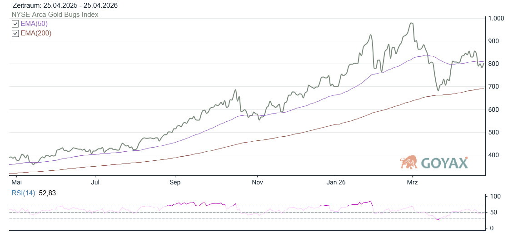
Task: Click the RSI scale 50 label
Action: tap(493, 212)
